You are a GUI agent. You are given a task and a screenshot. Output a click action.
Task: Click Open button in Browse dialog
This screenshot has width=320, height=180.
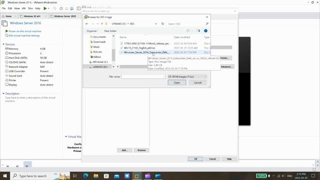click(177, 82)
